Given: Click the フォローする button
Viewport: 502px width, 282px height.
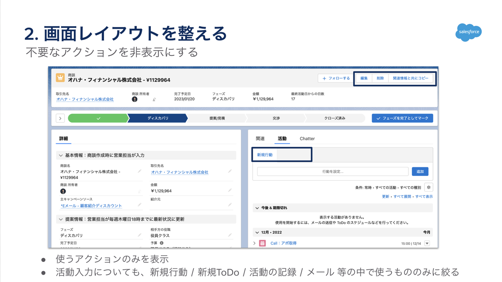Looking at the screenshot, I should coord(336,78).
